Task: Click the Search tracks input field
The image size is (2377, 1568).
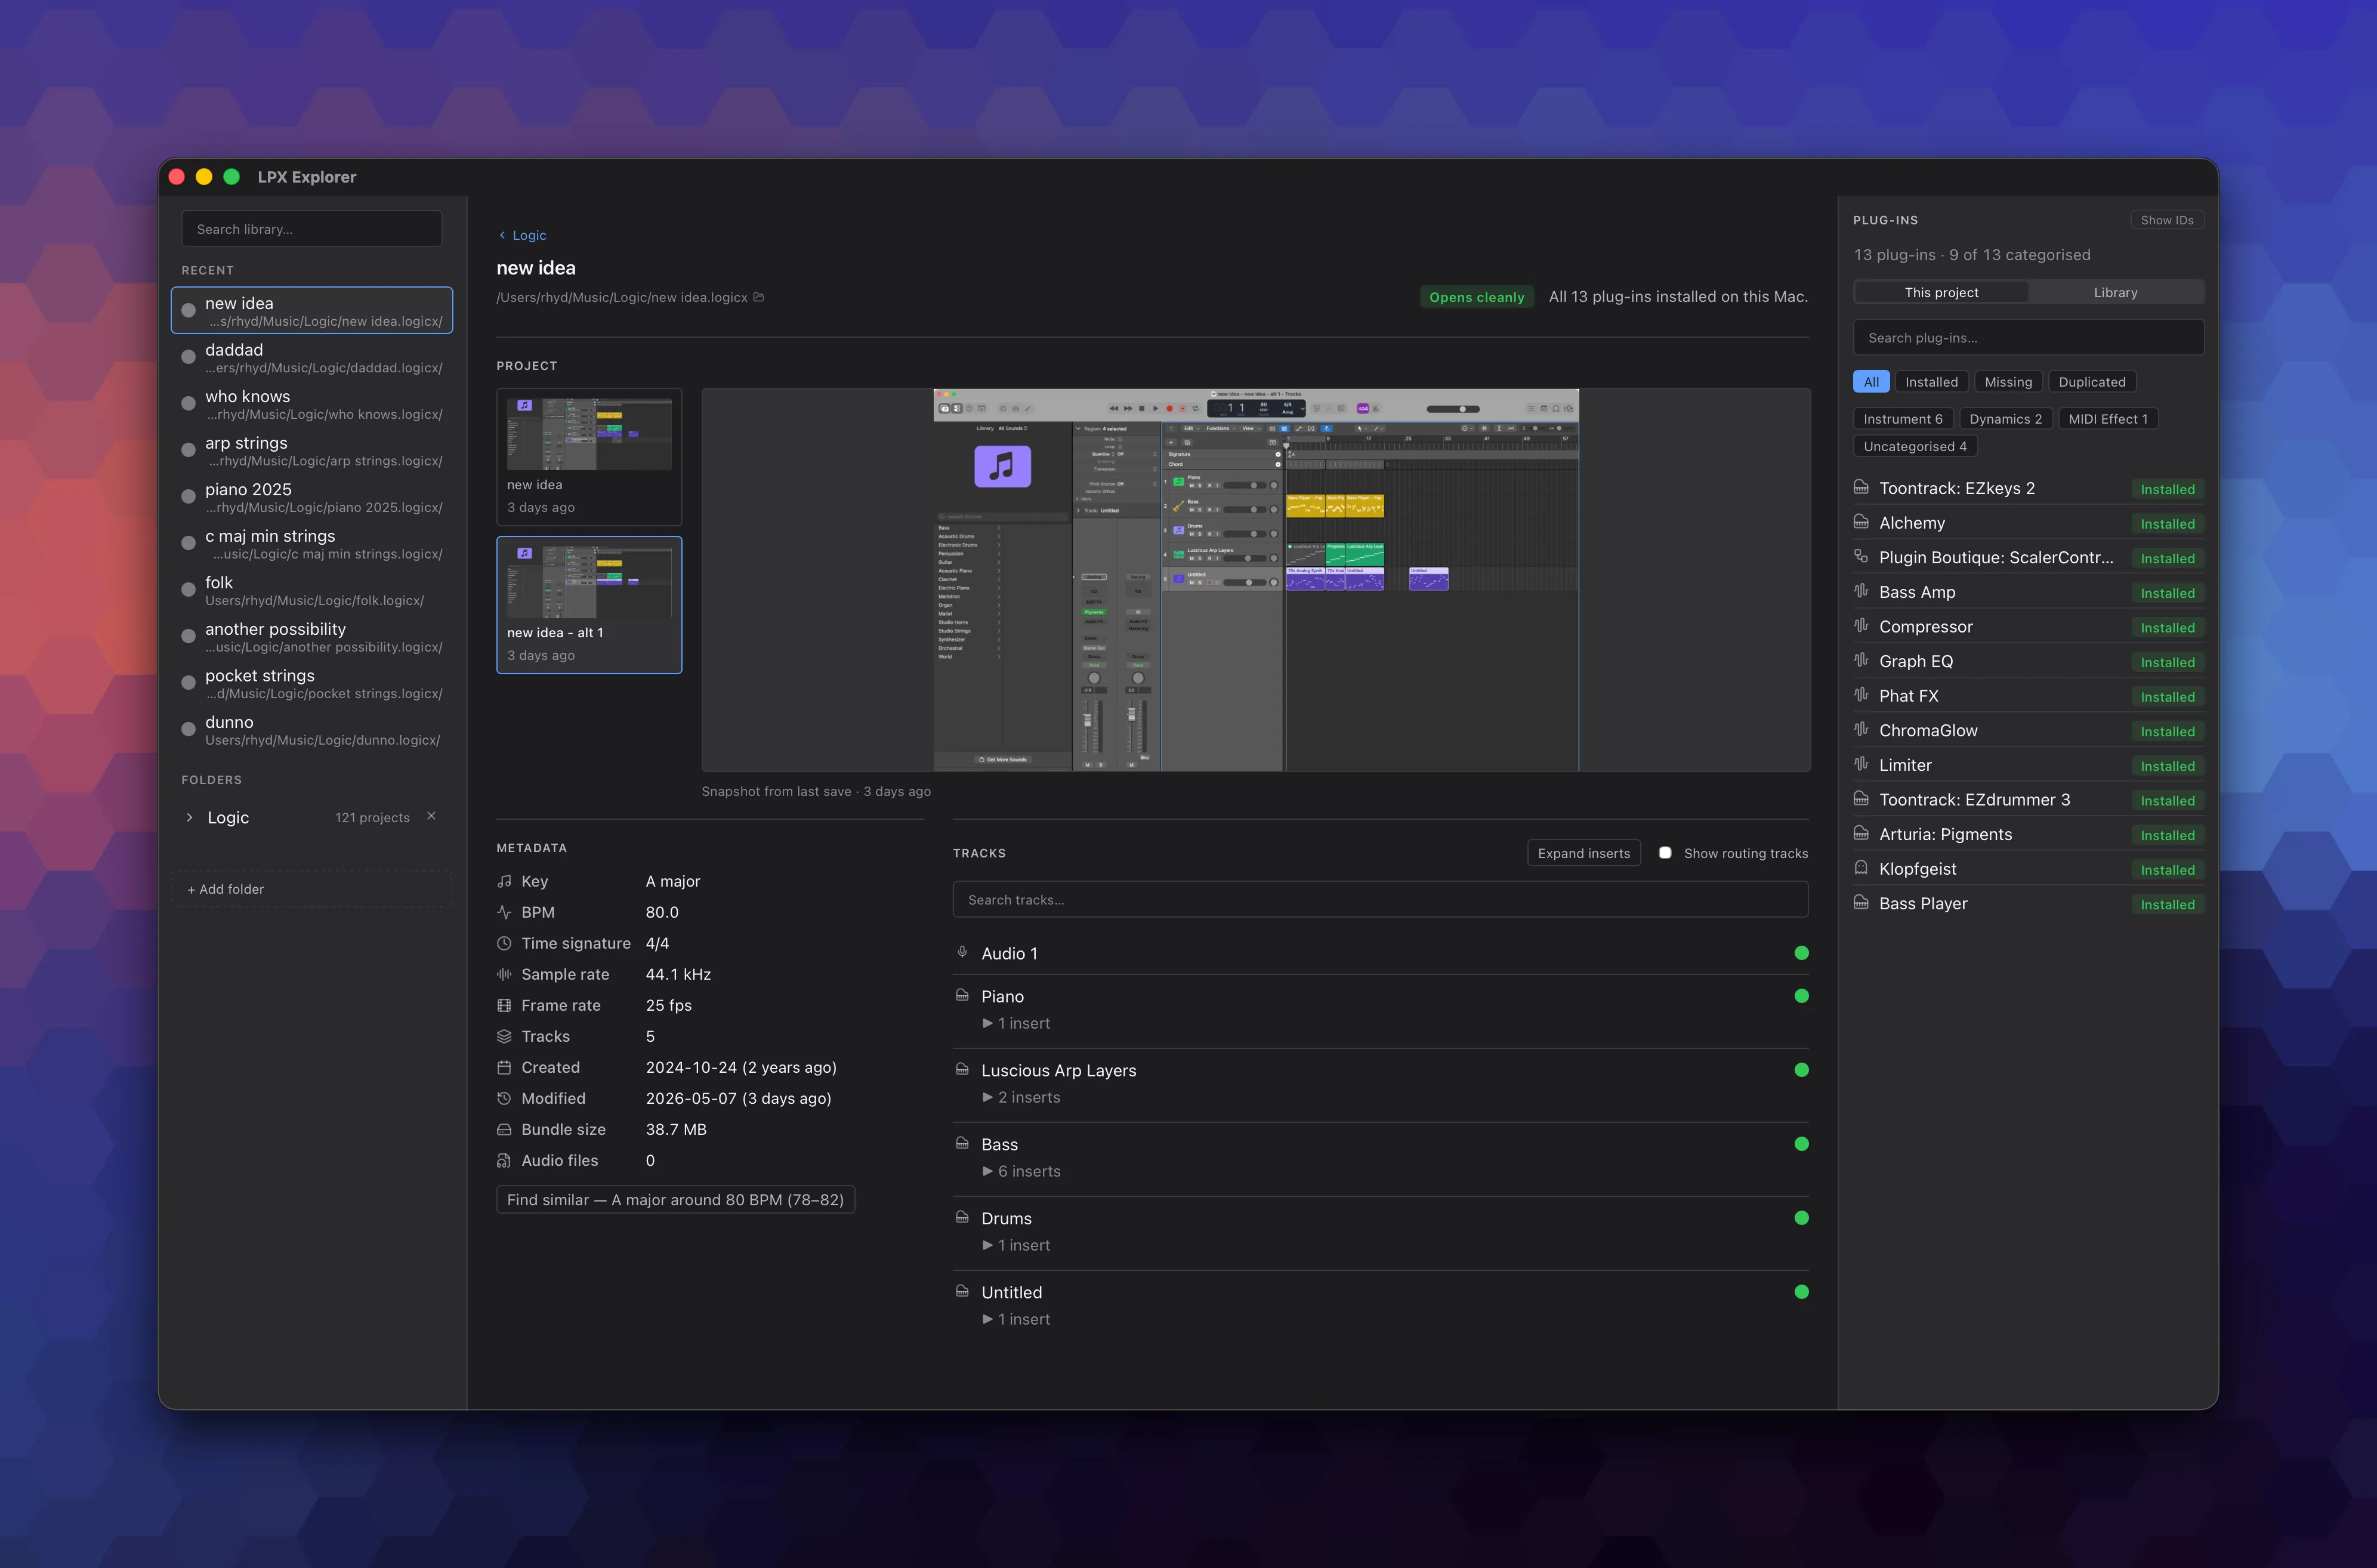Action: point(1380,899)
